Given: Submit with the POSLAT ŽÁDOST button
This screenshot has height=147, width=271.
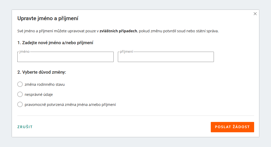Looking at the screenshot, I should [232, 127].
